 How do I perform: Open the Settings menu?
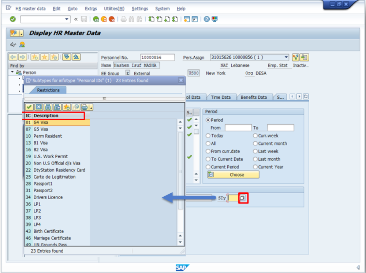pyautogui.click(x=140, y=9)
